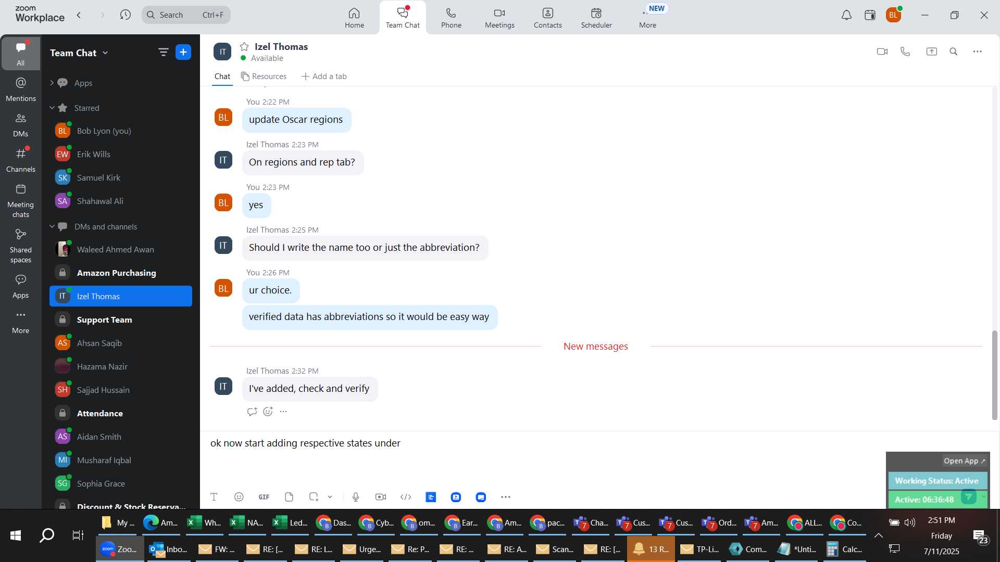Expand the screenshot options dropdown arrow
The image size is (1000, 562).
[x=330, y=497]
